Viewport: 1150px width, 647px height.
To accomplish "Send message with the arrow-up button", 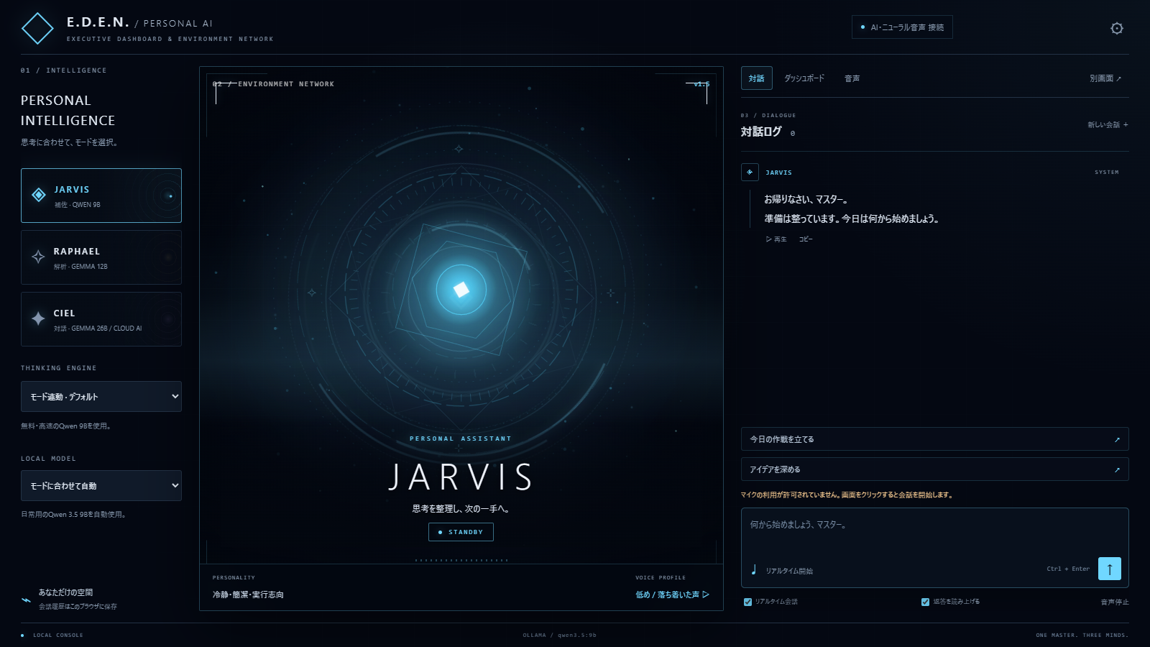I will (1110, 569).
